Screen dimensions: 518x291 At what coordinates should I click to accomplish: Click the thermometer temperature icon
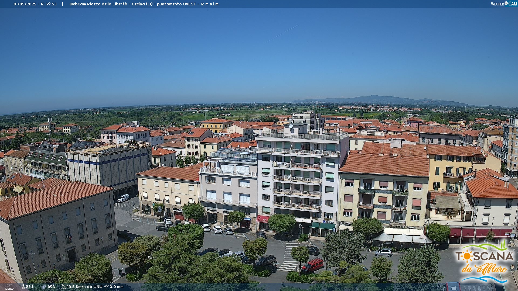coord(23,287)
